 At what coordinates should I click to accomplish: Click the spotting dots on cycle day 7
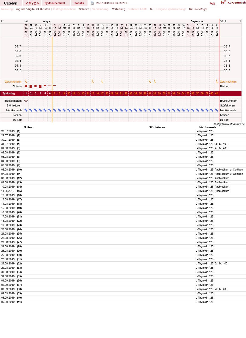pos(55,85)
